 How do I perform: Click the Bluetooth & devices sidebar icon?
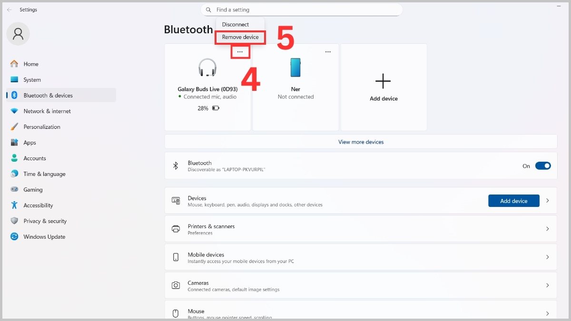14,95
